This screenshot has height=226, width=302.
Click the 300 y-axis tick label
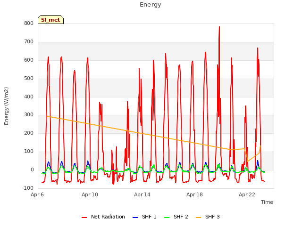[x=29, y=115]
